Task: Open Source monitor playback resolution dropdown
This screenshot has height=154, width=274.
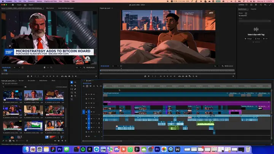Action: [78, 67]
